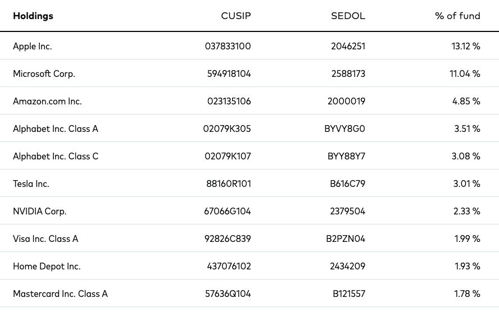
Task: Click the Home Depot Inc. name
Action: tap(47, 267)
